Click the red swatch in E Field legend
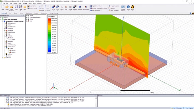Image resolution: width=194 pixels, height=109 pixels. tap(49, 19)
